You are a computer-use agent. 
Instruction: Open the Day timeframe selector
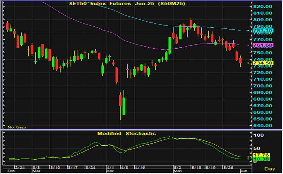point(270,169)
